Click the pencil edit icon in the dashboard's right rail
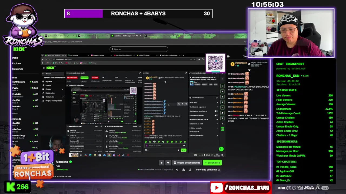346x194 pixels. pos(222,79)
